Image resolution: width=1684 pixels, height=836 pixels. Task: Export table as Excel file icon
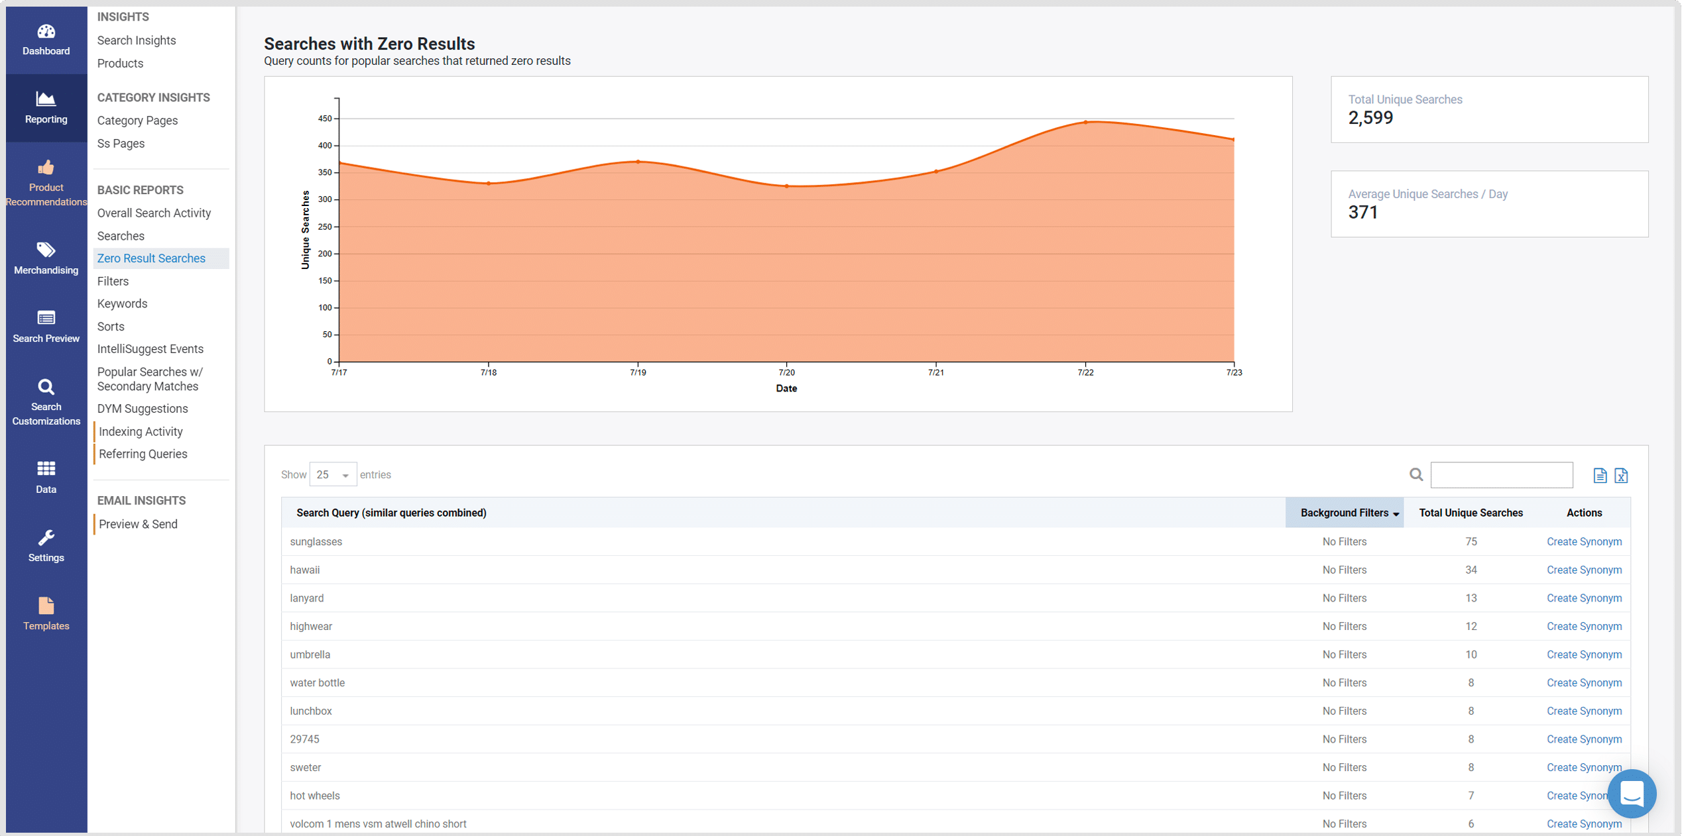pos(1621,475)
